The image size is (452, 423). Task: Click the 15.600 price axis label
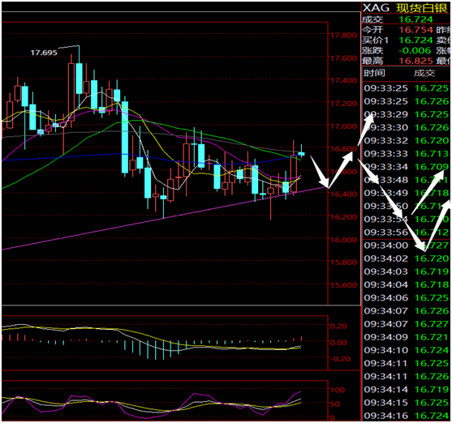click(x=343, y=285)
